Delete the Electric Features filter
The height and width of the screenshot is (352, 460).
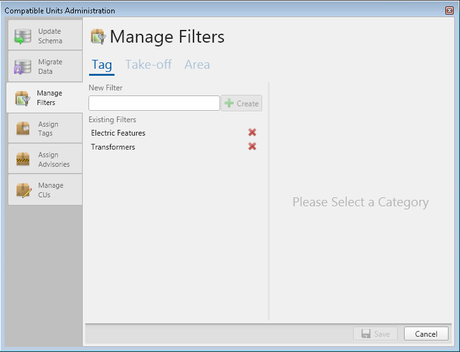(x=252, y=132)
